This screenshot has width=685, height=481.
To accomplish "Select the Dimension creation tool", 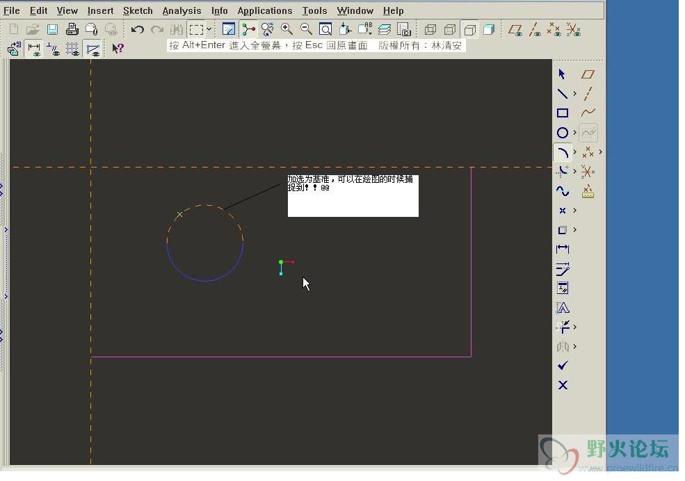I will 562,249.
